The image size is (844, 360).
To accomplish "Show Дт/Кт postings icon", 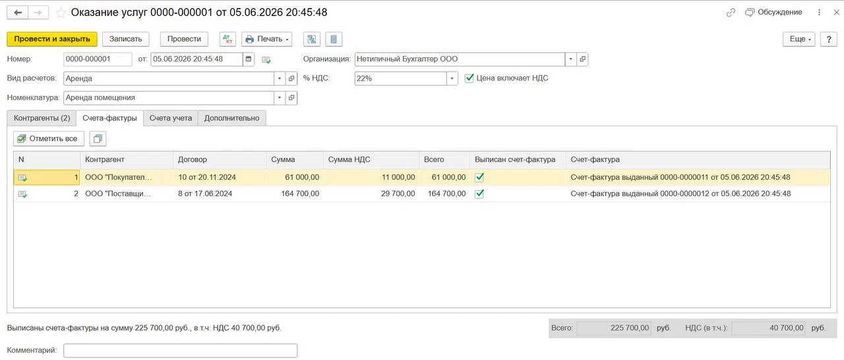I will tap(227, 39).
